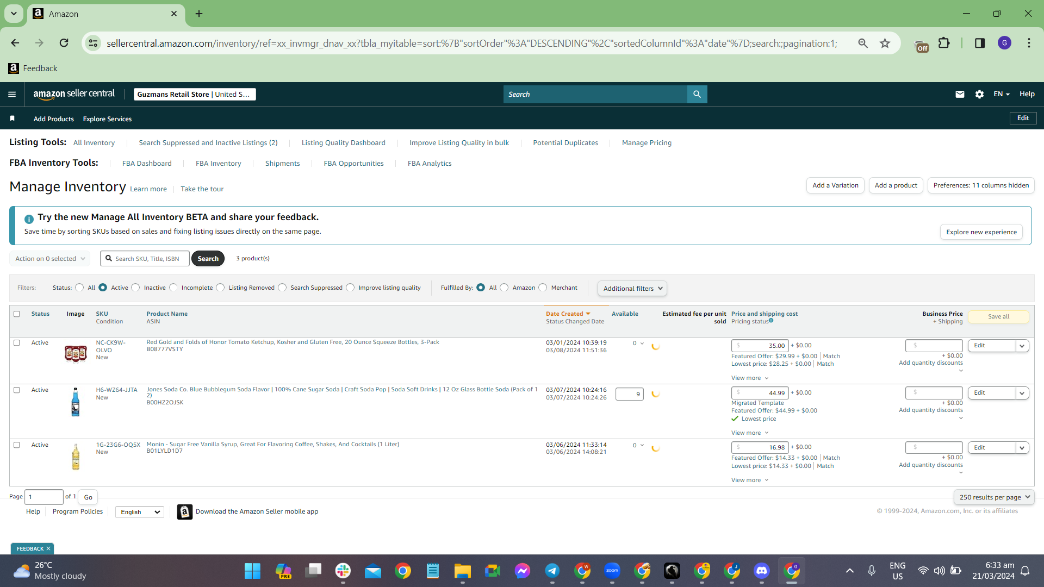Click the Amazon Feedback bookmark
This screenshot has width=1044, height=587.
(x=33, y=68)
